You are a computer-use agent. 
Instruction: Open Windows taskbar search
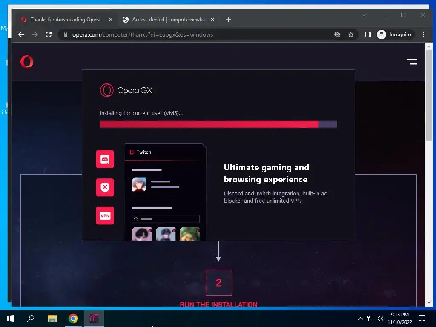tap(31, 318)
